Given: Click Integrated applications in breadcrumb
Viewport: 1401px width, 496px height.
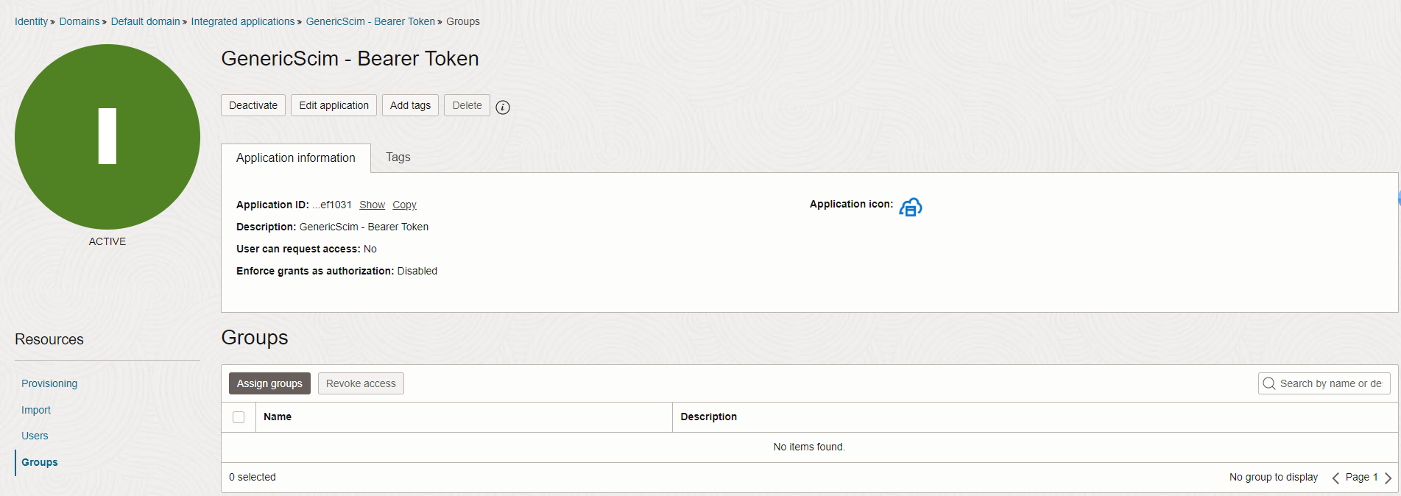Looking at the screenshot, I should pos(243,21).
